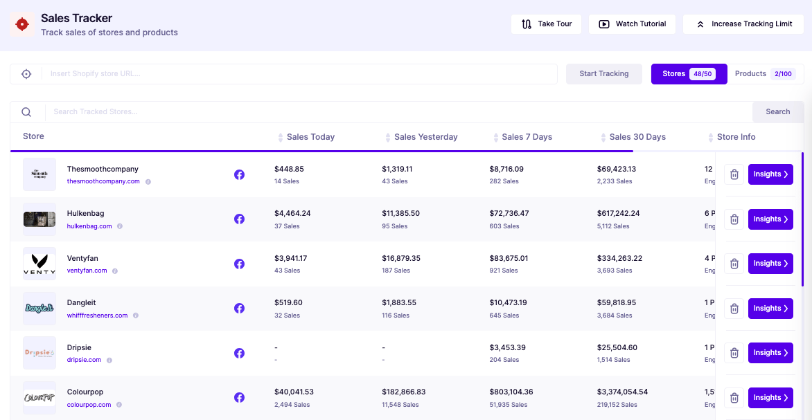
Task: Sort by Sales 7 Days arrows
Action: 495,138
